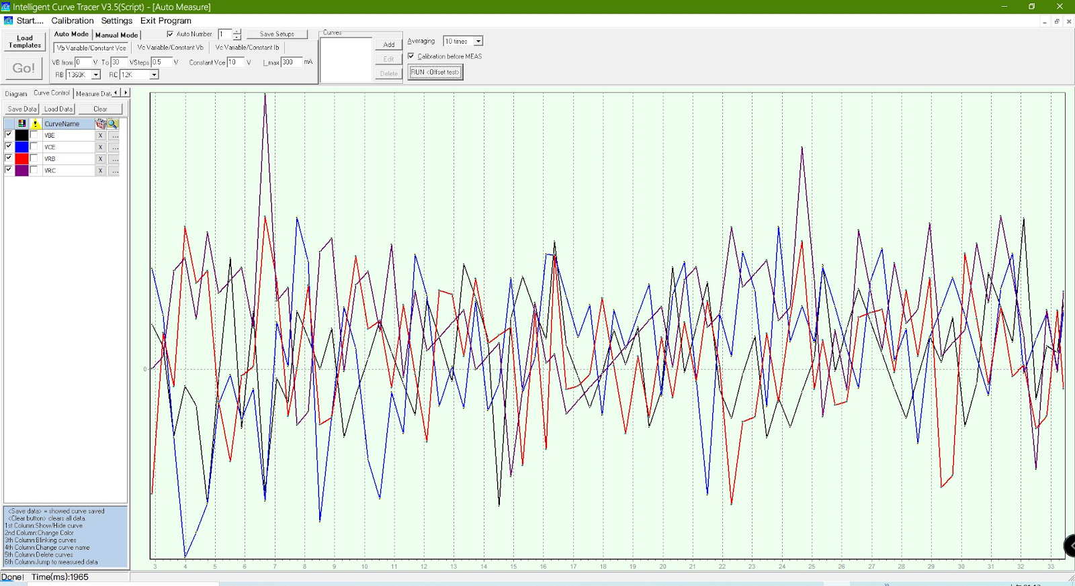Jump to VCE measured data via ellipsis button
The height and width of the screenshot is (586, 1075).
coord(115,147)
